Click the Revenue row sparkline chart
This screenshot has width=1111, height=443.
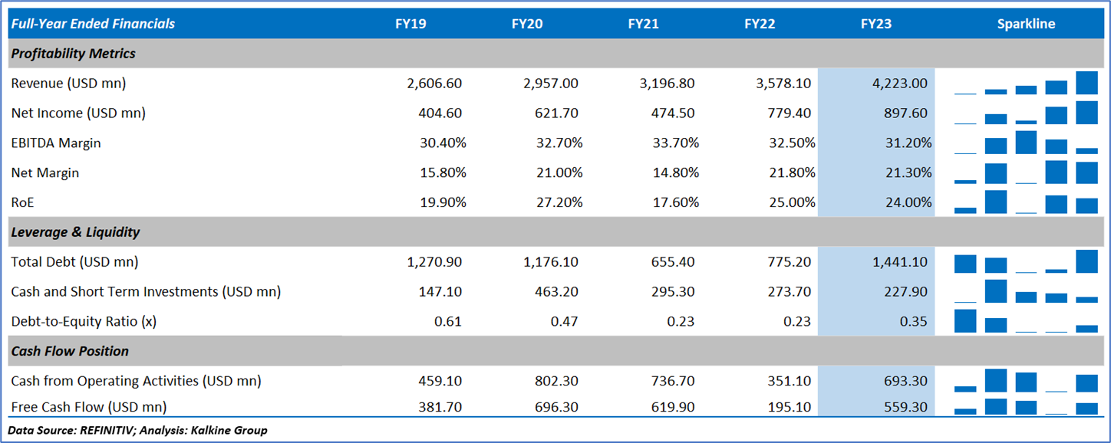point(1026,83)
